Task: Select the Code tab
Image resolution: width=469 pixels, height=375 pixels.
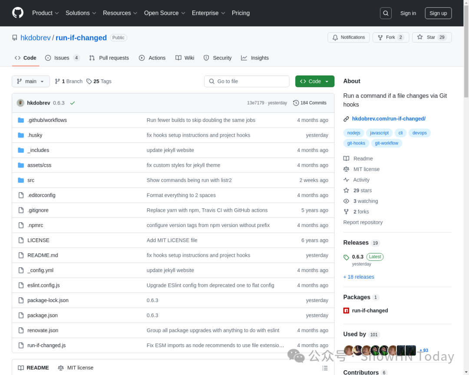Action: click(26, 58)
